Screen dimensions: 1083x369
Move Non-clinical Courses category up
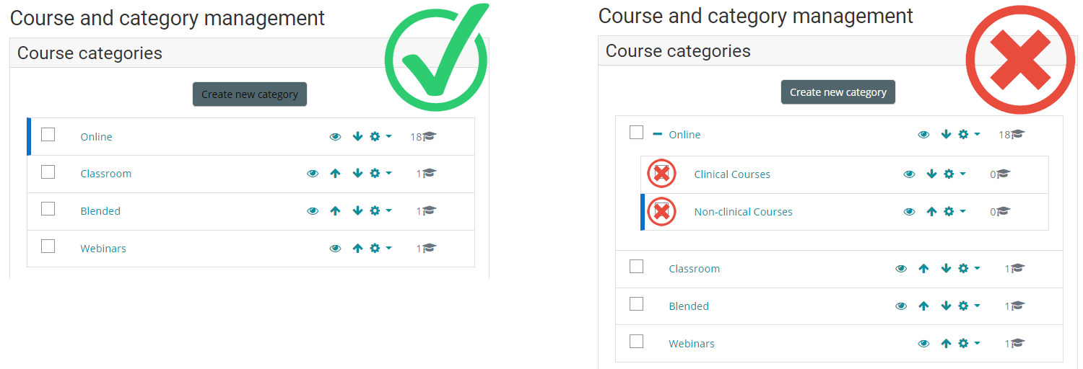(x=931, y=211)
